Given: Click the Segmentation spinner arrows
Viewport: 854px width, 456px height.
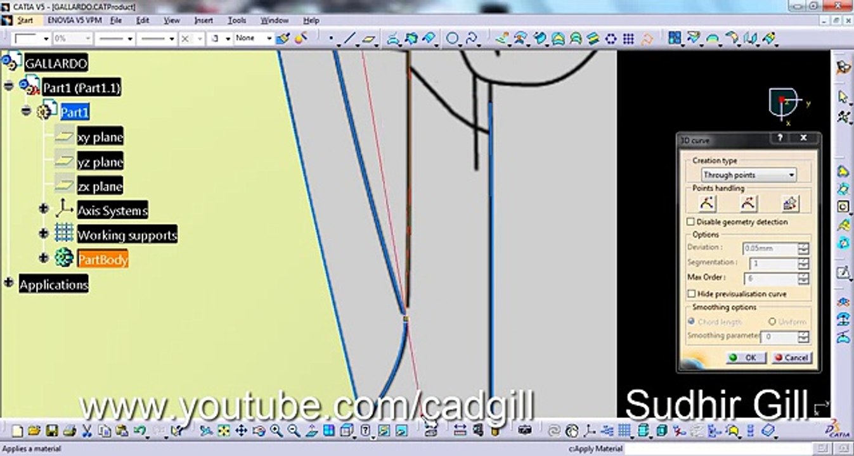Looking at the screenshot, I should click(804, 263).
